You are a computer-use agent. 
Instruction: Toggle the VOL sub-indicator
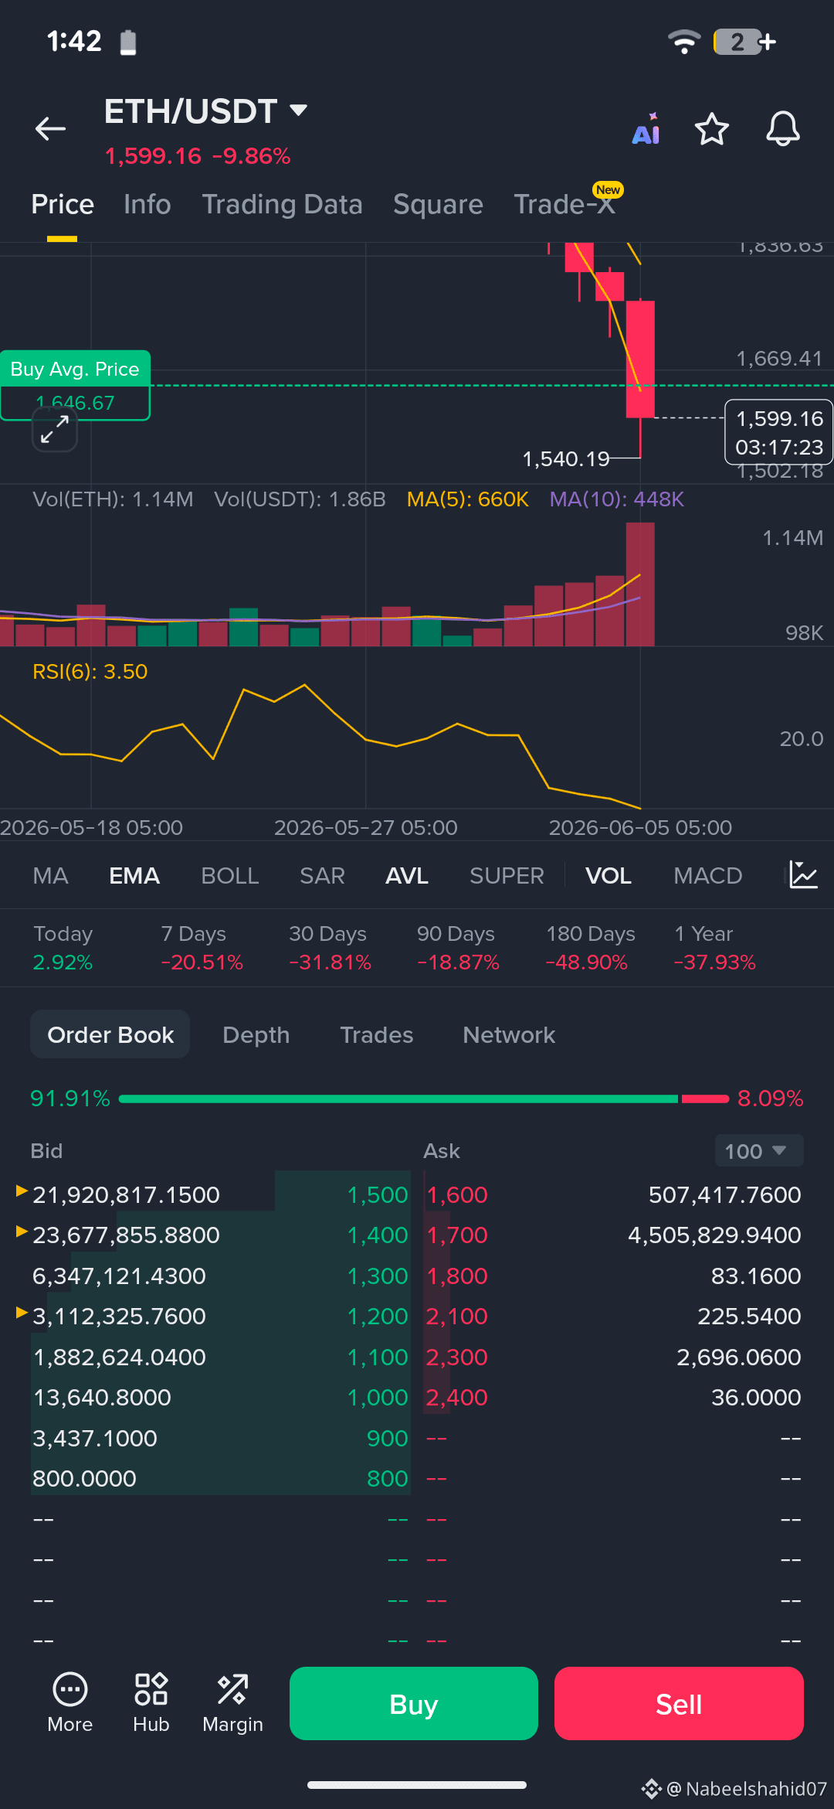[x=609, y=875]
